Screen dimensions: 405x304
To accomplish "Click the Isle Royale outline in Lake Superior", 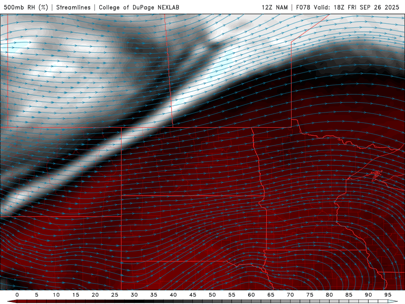I will pos(376,174).
